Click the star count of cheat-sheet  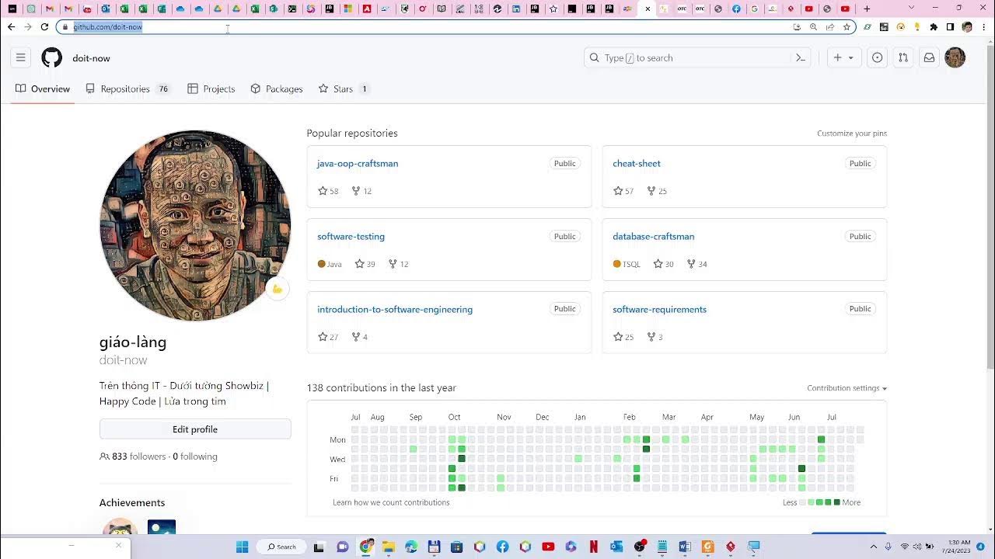623,191
